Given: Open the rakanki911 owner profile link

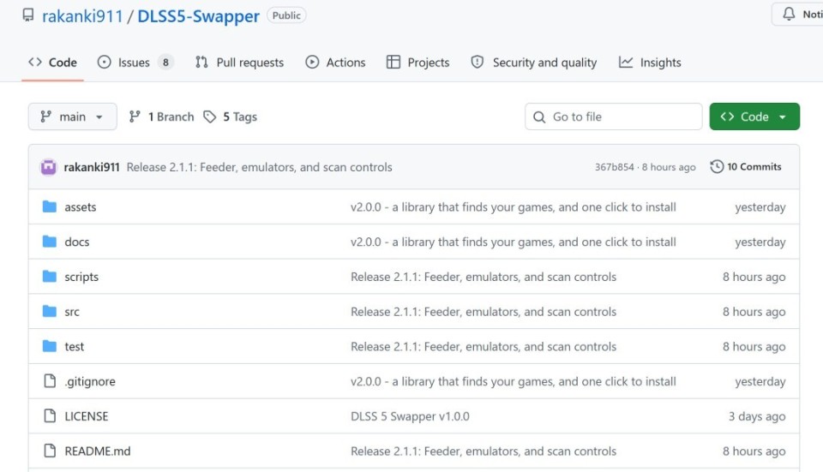Looking at the screenshot, I should (x=82, y=16).
